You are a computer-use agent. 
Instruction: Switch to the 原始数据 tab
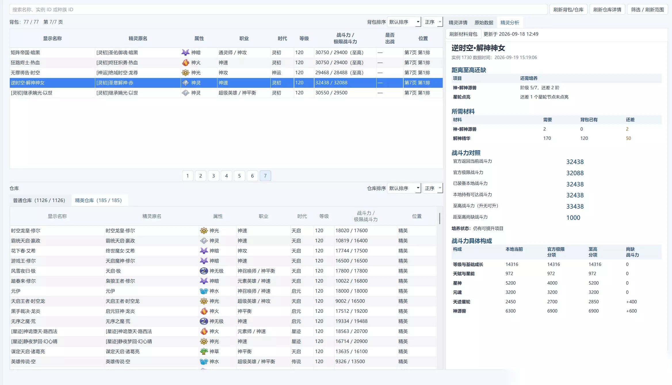tap(484, 22)
